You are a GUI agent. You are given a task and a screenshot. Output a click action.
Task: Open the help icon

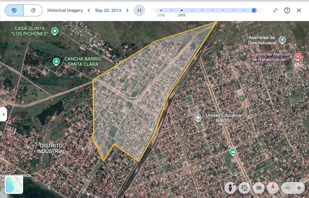[x=287, y=10]
